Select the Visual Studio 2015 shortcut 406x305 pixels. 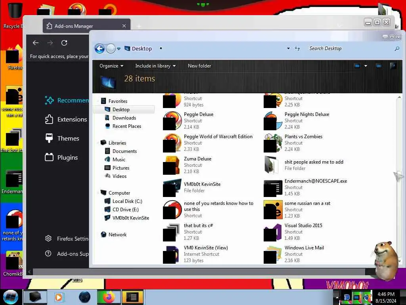coord(293,232)
